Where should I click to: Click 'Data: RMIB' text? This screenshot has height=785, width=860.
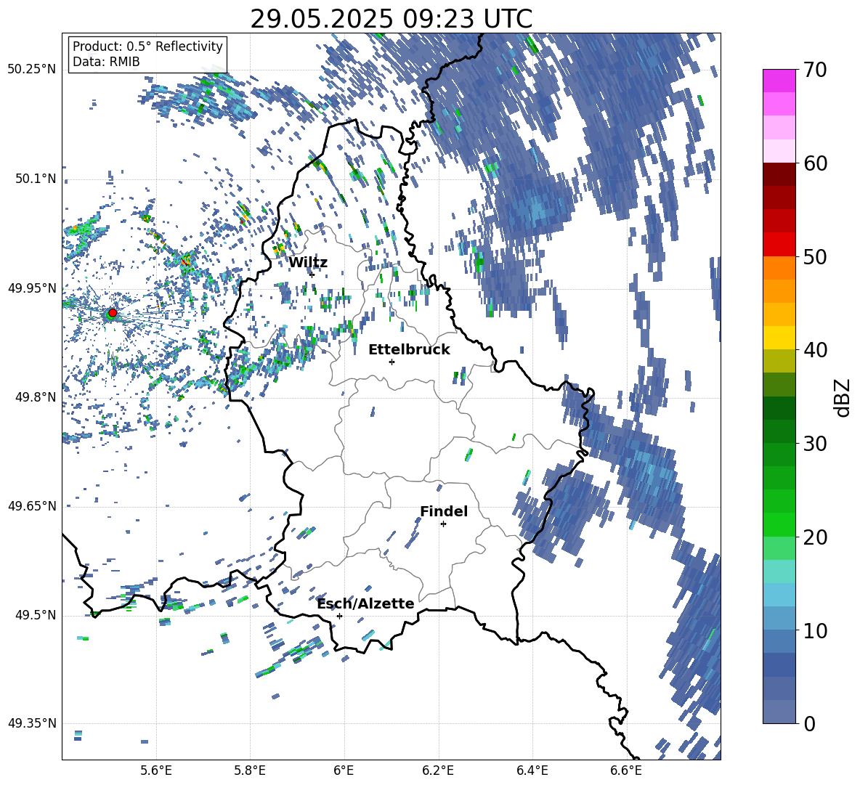[106, 62]
